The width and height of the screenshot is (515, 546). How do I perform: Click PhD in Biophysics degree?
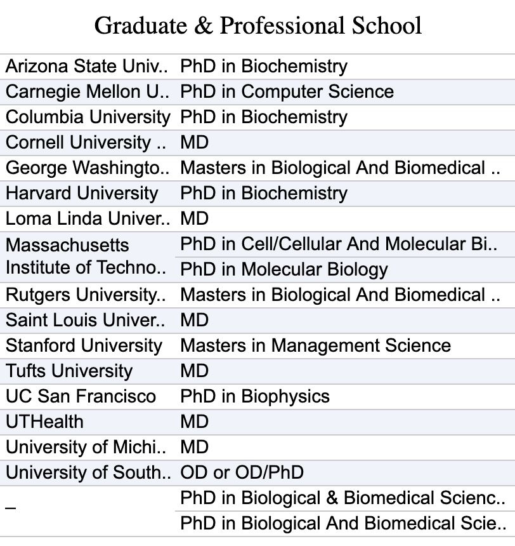pos(255,397)
